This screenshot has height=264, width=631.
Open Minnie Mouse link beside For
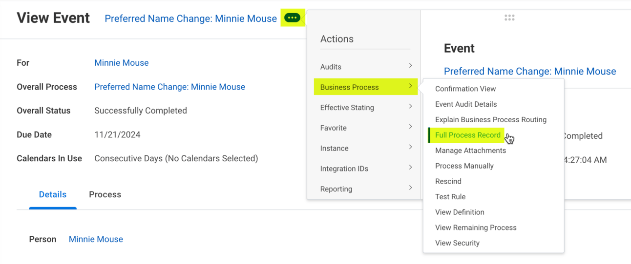(x=122, y=63)
